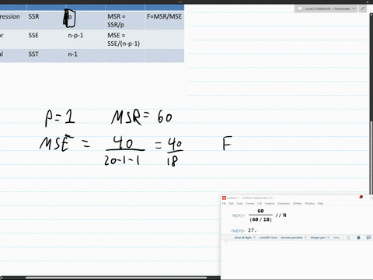Click the gray circular icon in suggestions bar
This screenshot has height=280, width=373.
click(x=348, y=237)
